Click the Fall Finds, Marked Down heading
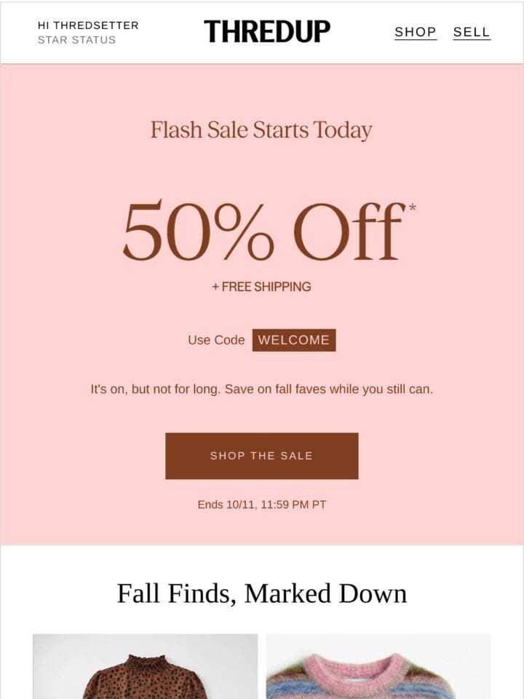The width and height of the screenshot is (524, 699). point(261,593)
